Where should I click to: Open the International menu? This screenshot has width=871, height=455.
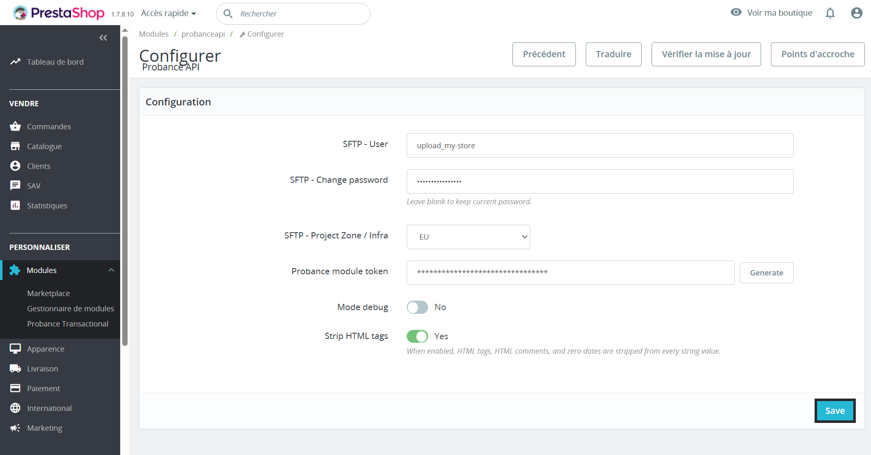49,408
